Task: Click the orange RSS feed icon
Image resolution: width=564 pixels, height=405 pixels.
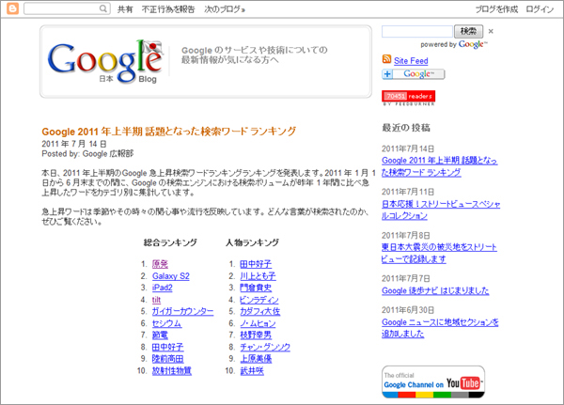Action: click(x=387, y=59)
